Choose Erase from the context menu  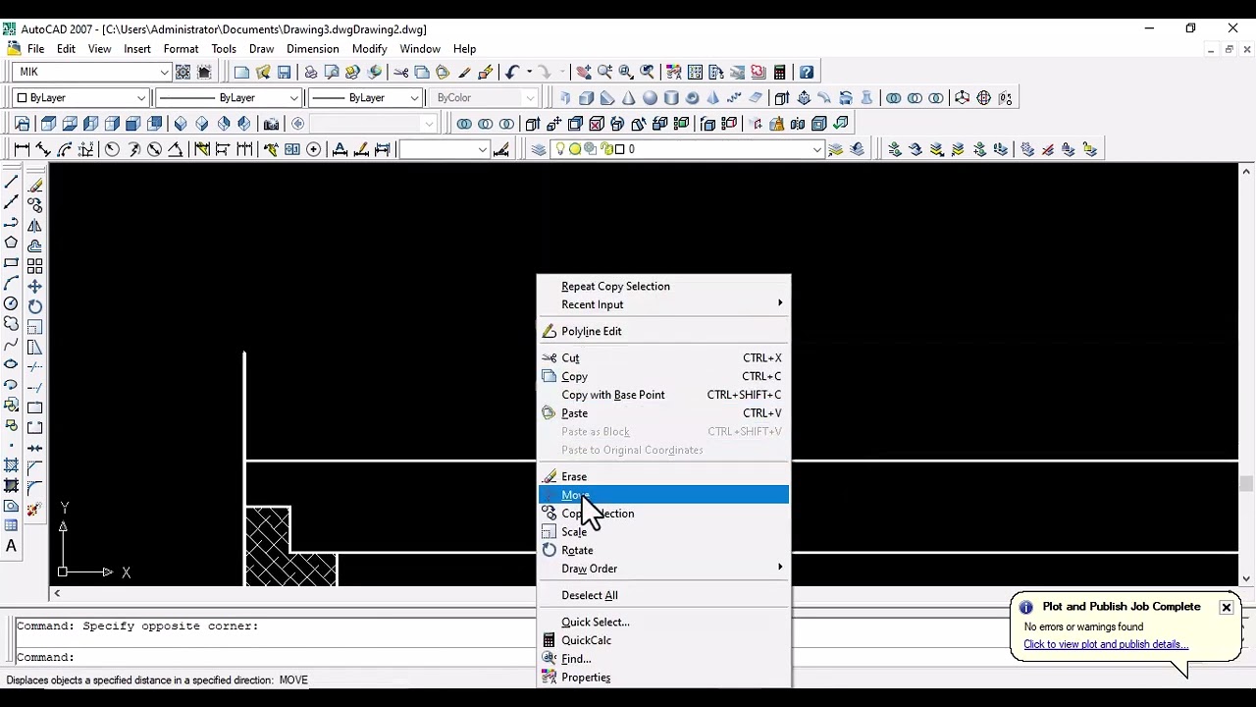pos(663,476)
